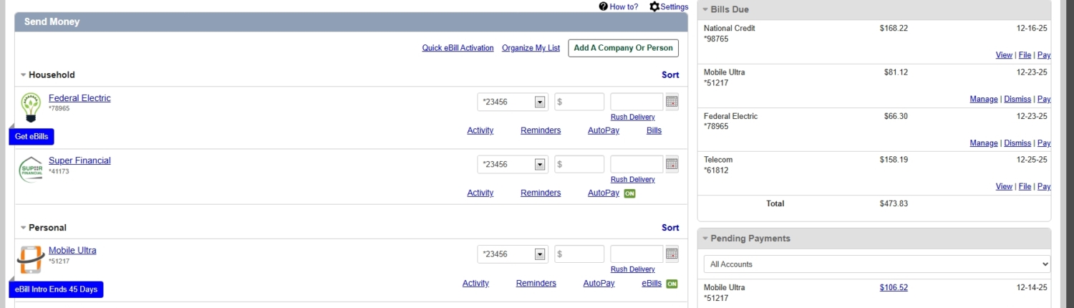Click the Super Financial company logo
1074x308 pixels.
click(31, 170)
